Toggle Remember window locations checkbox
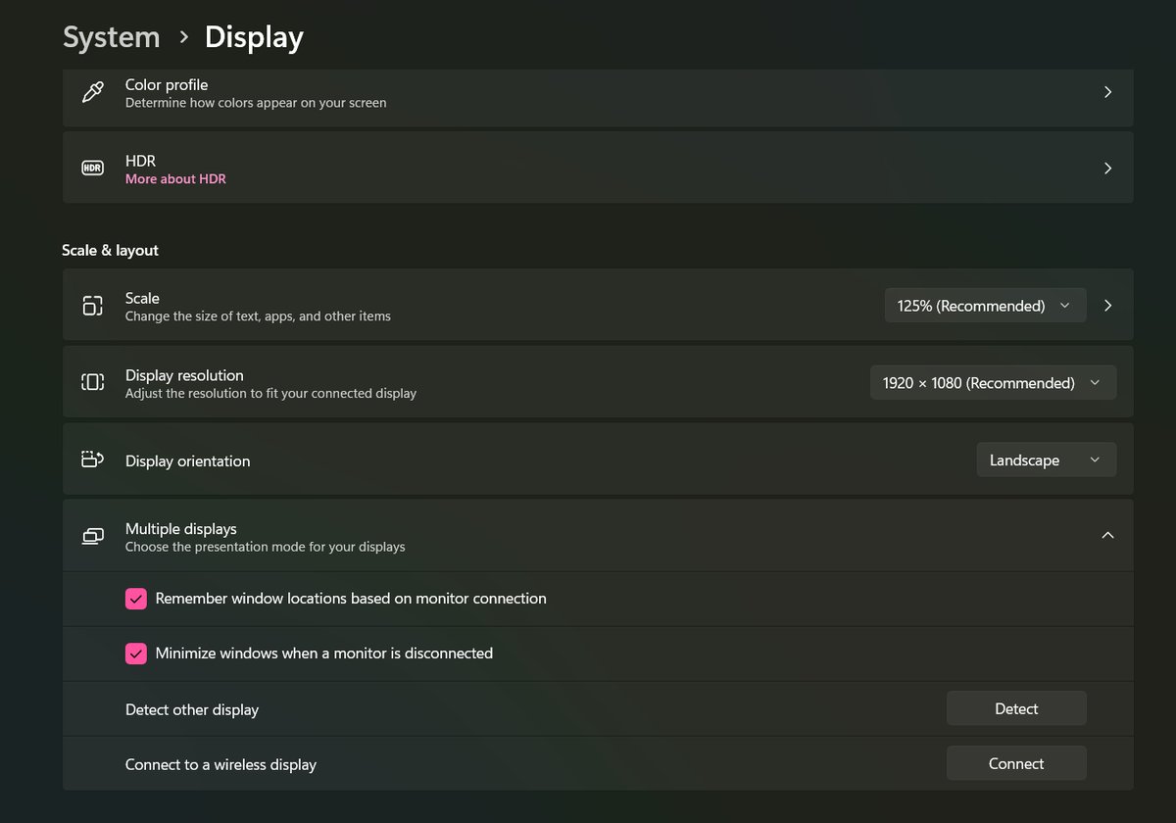 pyautogui.click(x=136, y=599)
